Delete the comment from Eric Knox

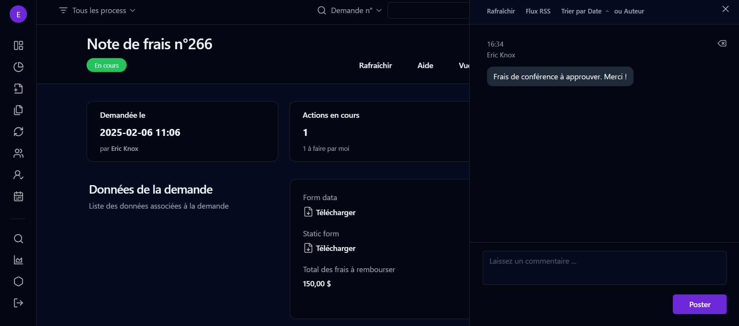722,43
